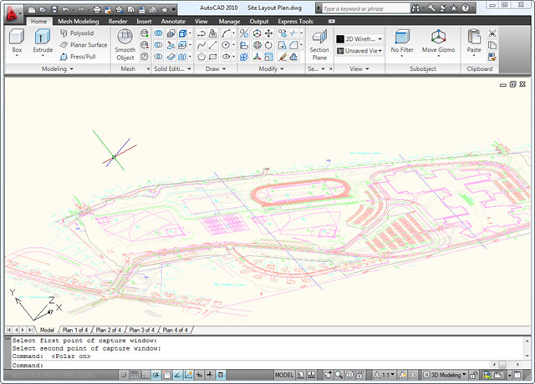Screen dimensions: 535x384
Task: Click the Extrude tool
Action: pyautogui.click(x=43, y=38)
